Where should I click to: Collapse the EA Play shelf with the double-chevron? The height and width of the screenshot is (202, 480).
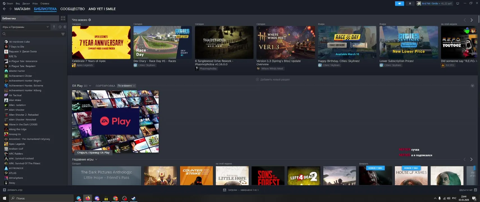pos(472,86)
